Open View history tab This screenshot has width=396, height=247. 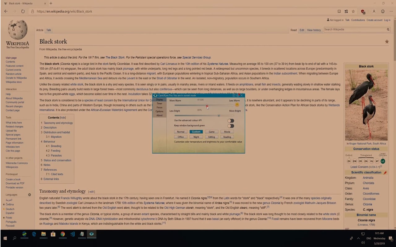314,30
